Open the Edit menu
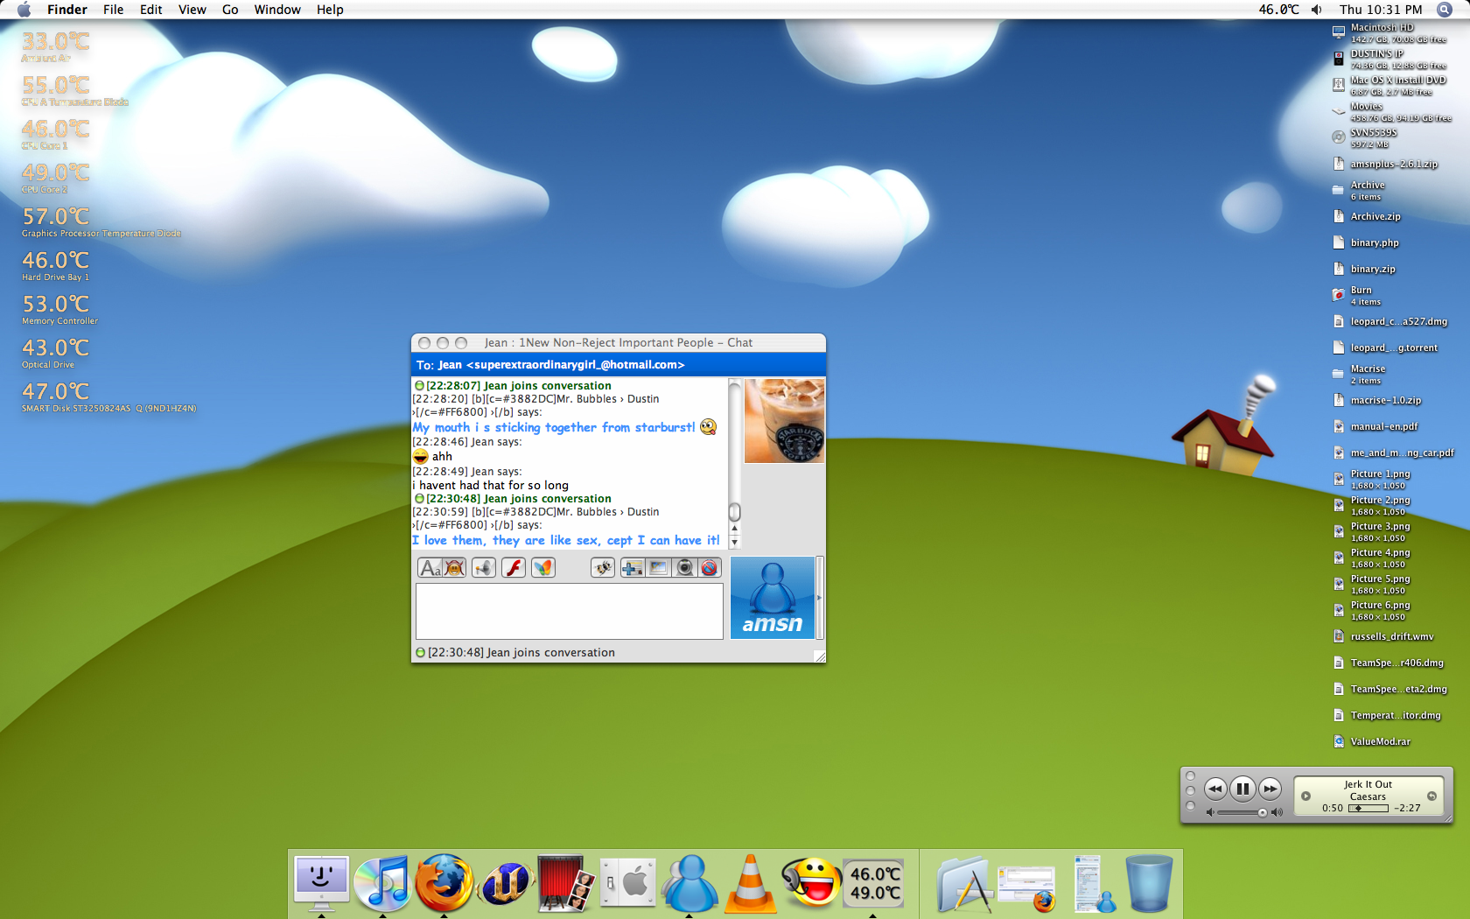Viewport: 1470px width, 919px height. (x=151, y=10)
